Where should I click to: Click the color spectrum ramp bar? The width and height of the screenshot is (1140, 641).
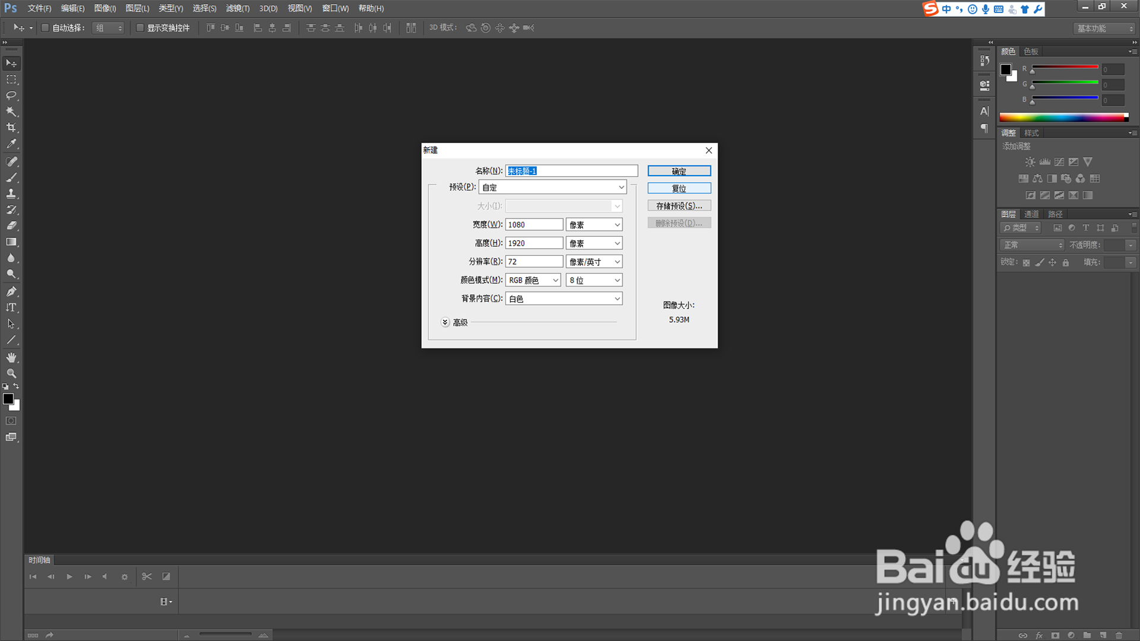(1063, 118)
